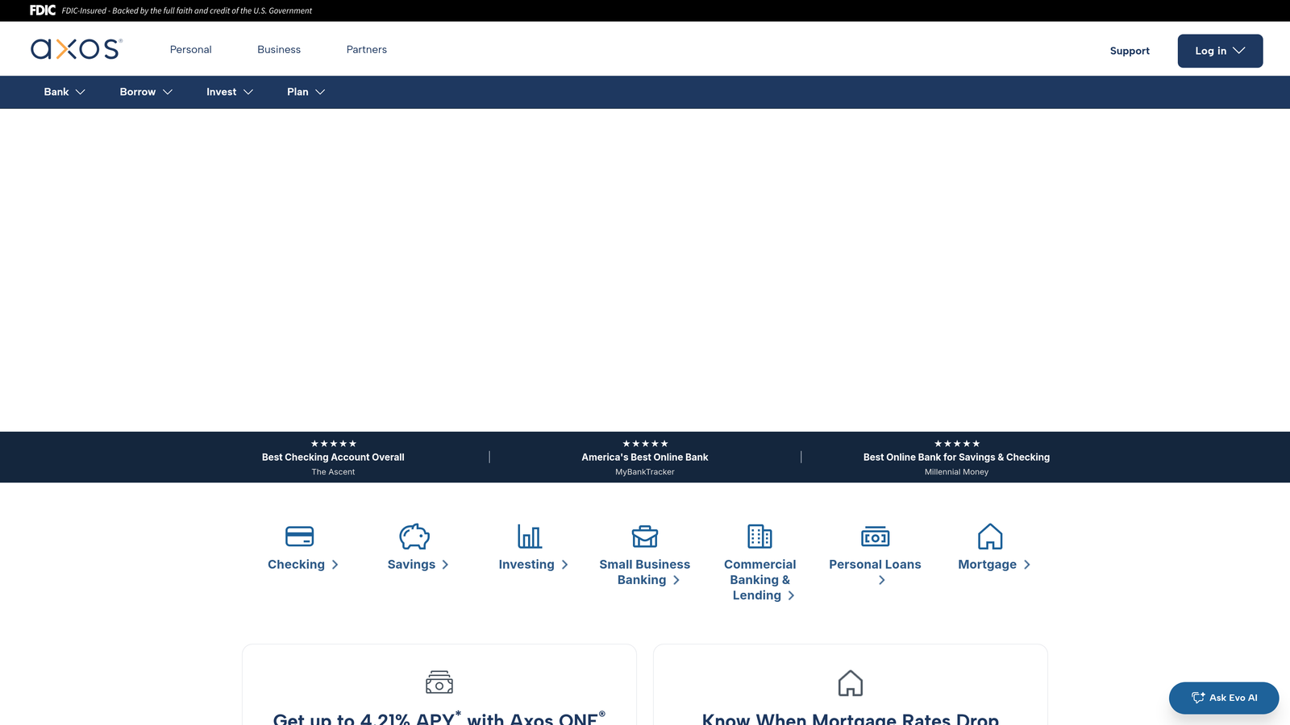Image resolution: width=1290 pixels, height=725 pixels.
Task: Open the Checking link
Action: [303, 565]
